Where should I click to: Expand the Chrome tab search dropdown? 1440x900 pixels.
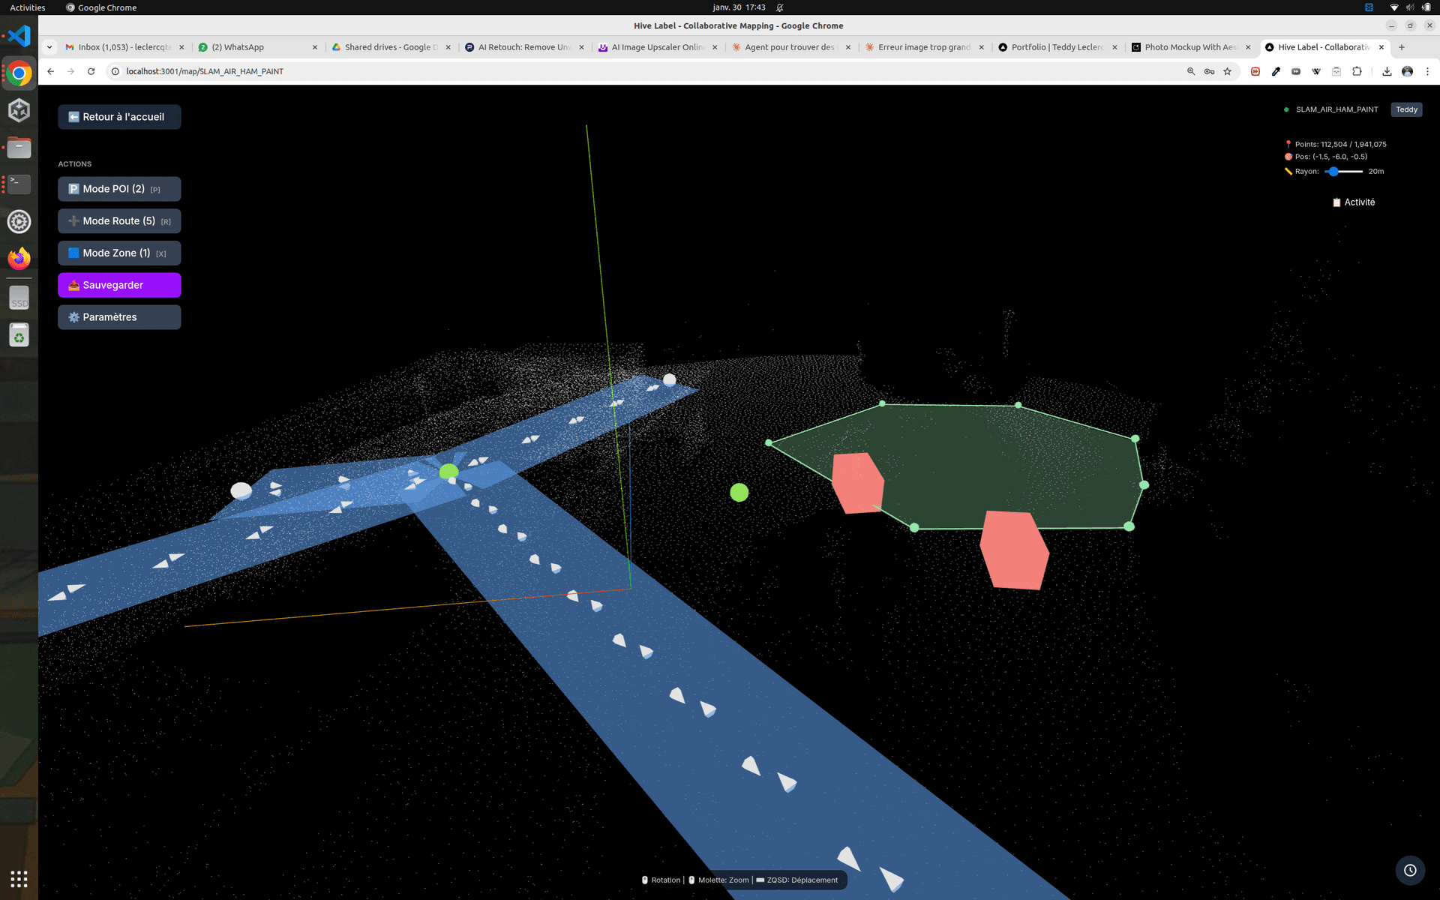click(49, 46)
